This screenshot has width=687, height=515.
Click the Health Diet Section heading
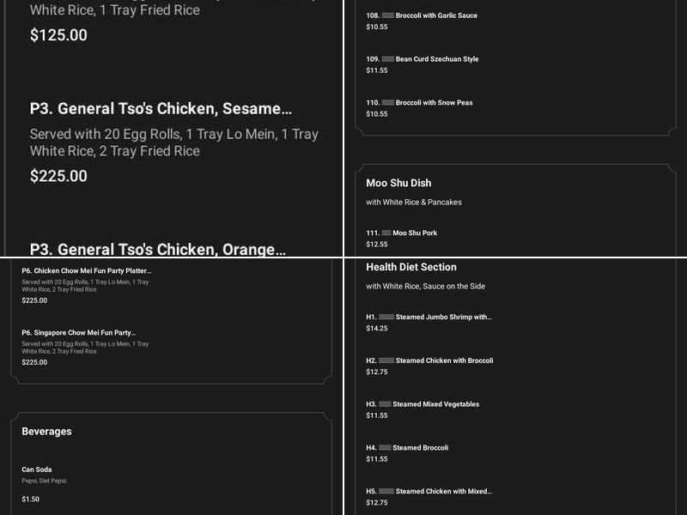(x=411, y=267)
